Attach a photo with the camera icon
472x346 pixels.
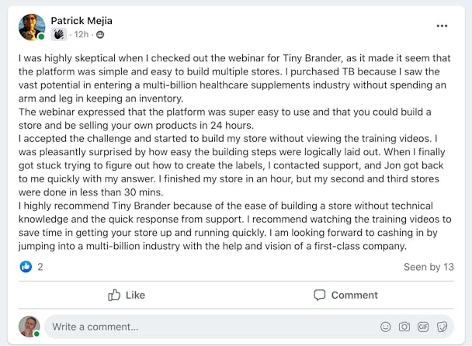tap(404, 327)
